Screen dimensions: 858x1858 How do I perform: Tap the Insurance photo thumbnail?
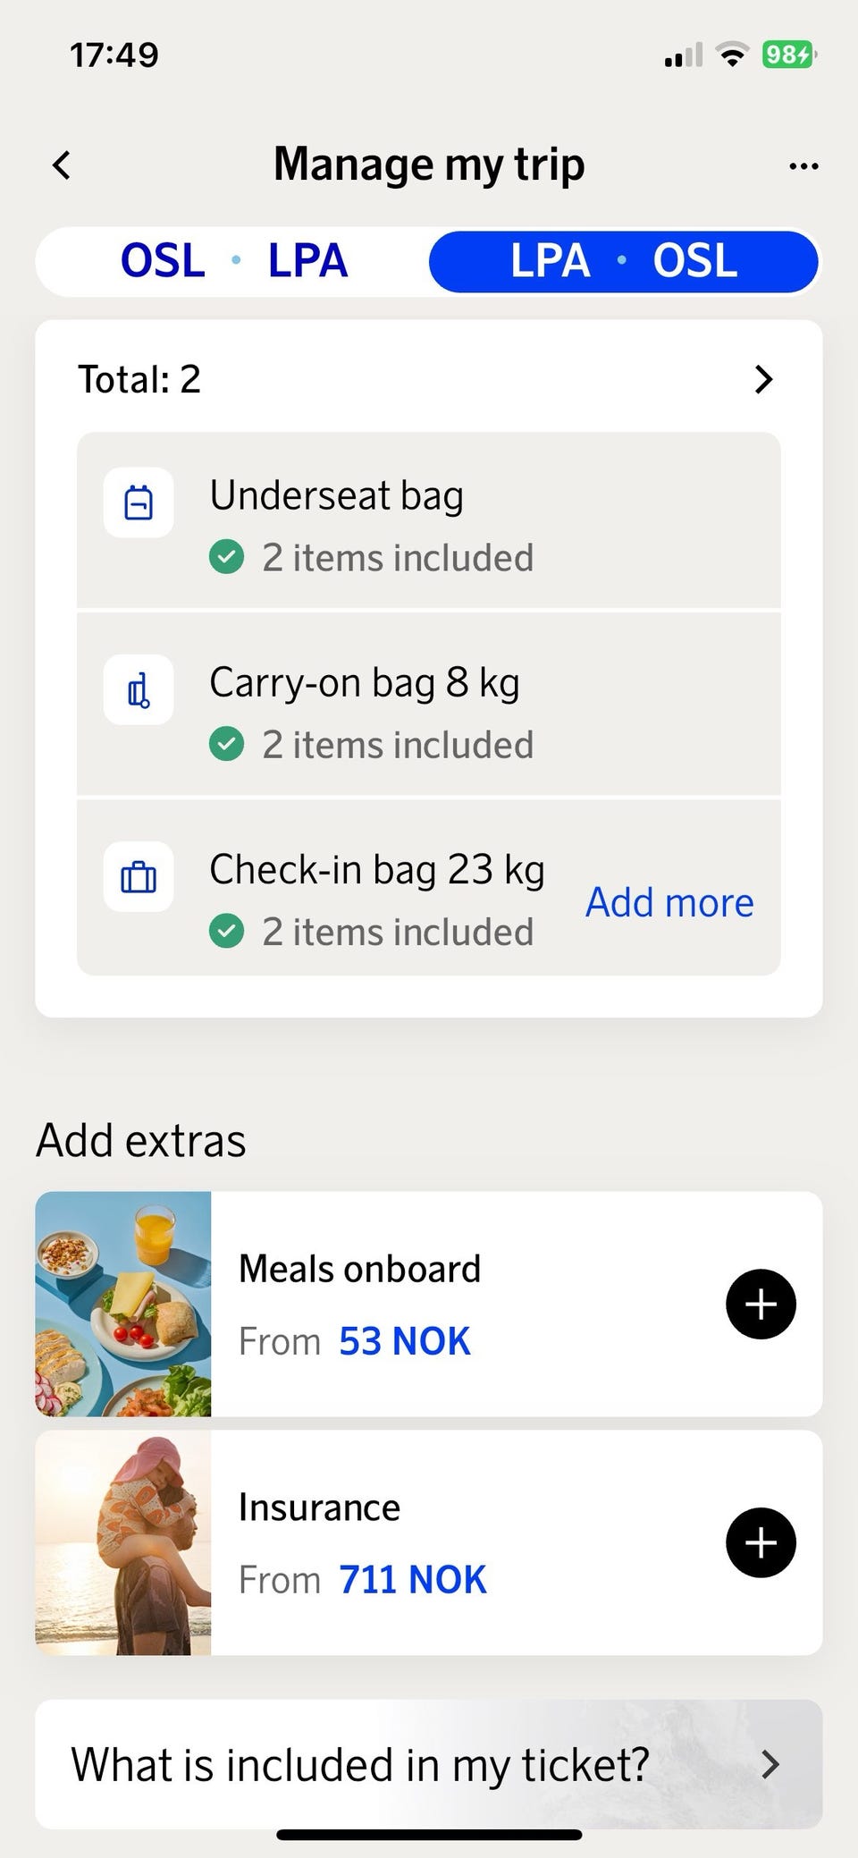point(123,1543)
